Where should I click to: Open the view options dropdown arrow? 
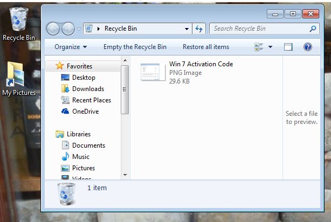271,47
